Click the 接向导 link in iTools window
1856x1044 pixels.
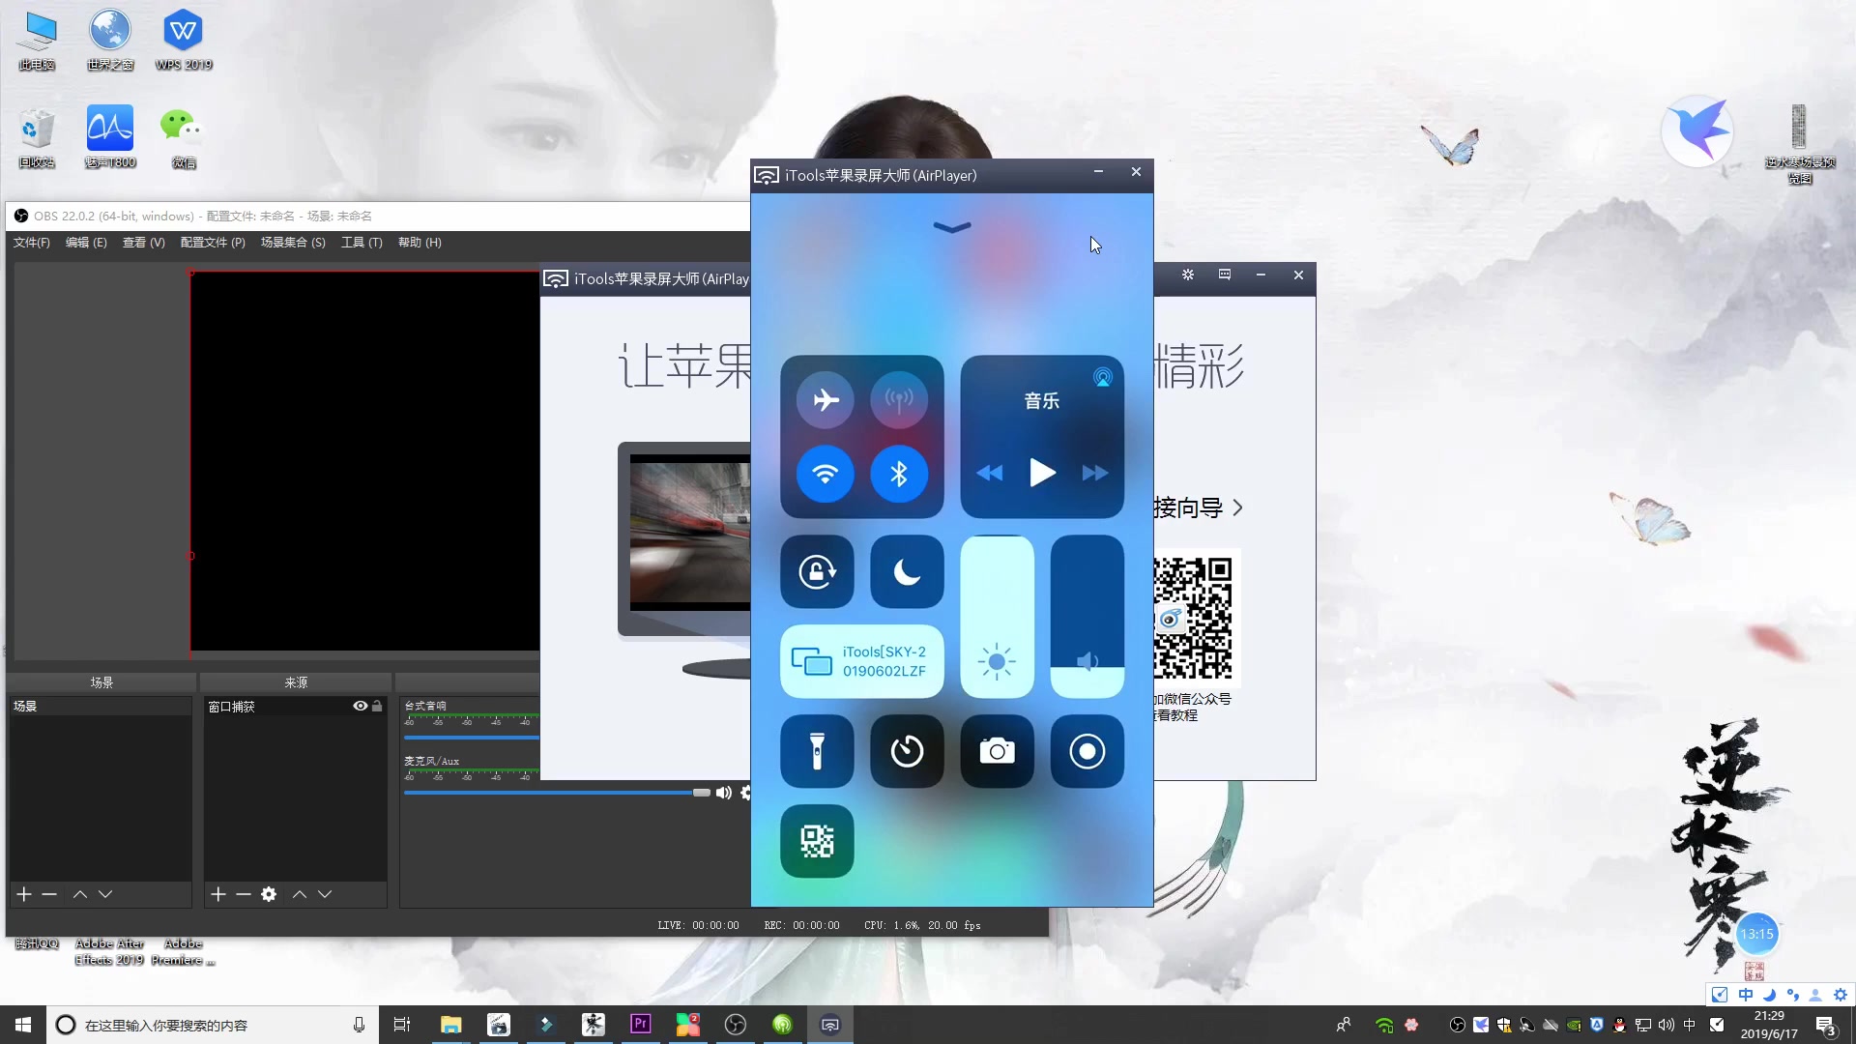[1198, 507]
